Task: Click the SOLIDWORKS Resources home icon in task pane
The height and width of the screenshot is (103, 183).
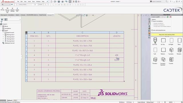Action: 149,19
